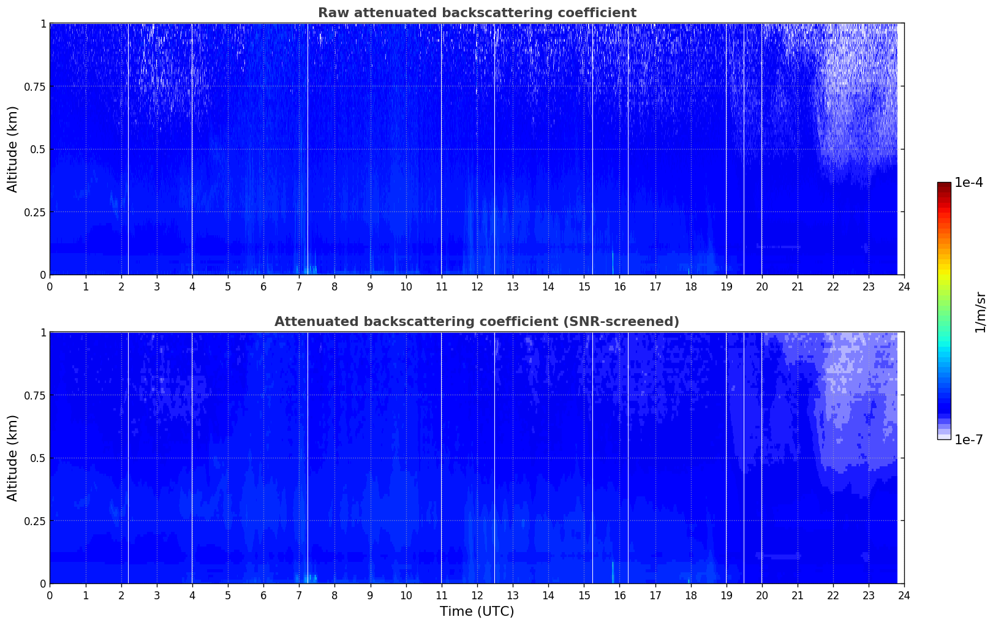Click time tick '2' under the SNR-screened plot
The image size is (993, 625).
pos(121,595)
